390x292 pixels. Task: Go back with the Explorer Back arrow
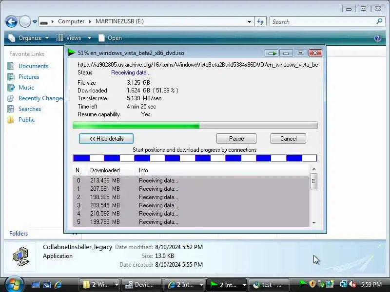(x=11, y=21)
